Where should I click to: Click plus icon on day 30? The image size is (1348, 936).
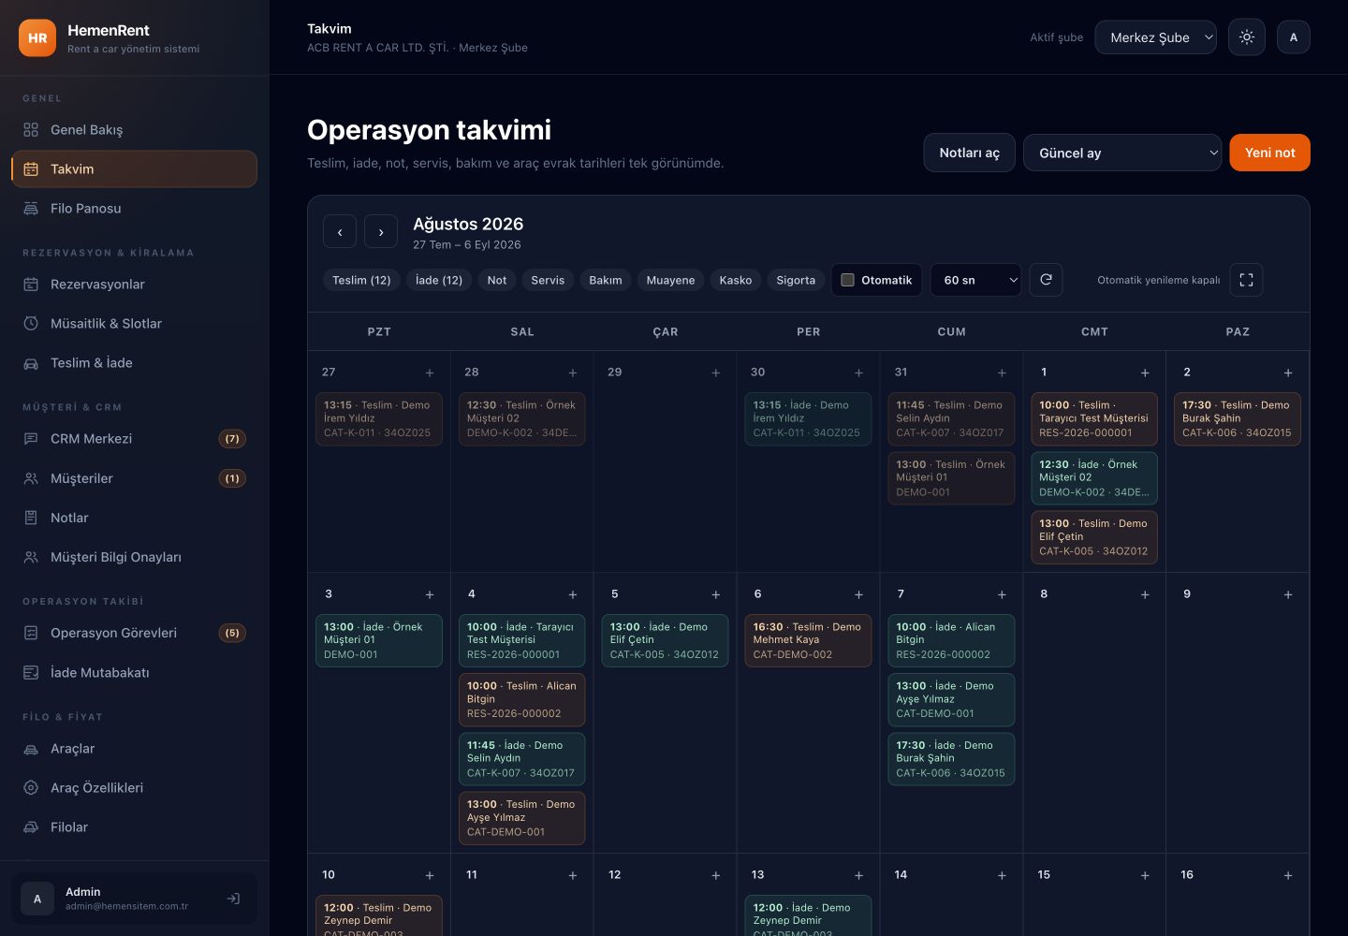[x=858, y=373]
